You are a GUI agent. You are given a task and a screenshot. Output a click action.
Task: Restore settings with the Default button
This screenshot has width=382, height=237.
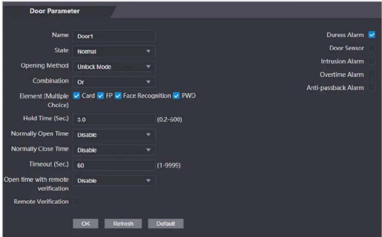click(166, 223)
